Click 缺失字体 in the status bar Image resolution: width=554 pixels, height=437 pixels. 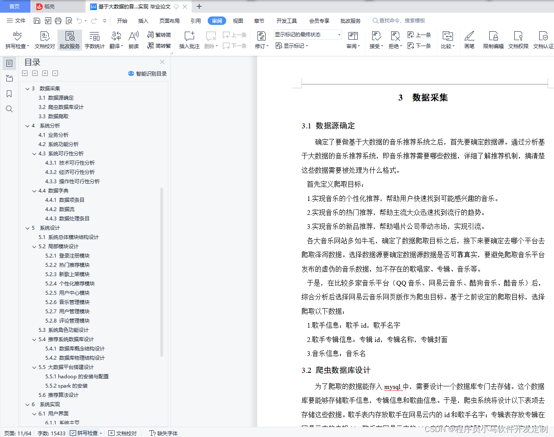pos(164,433)
